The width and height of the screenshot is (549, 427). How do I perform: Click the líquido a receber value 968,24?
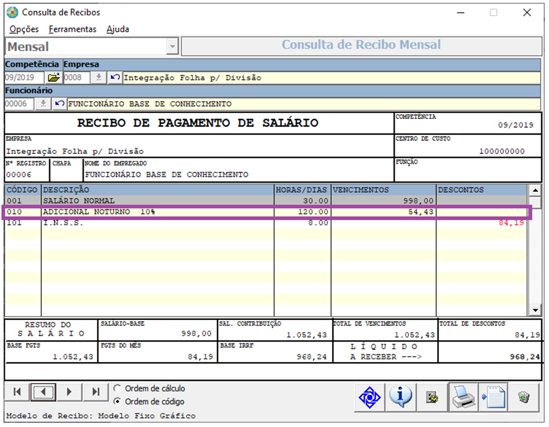525,357
